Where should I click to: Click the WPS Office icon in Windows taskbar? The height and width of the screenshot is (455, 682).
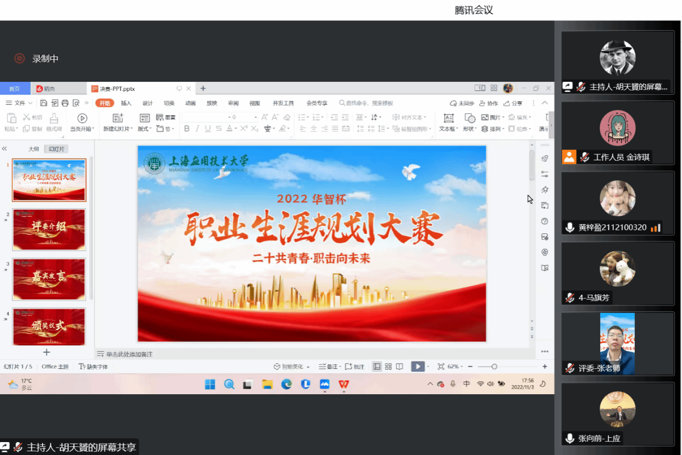tap(344, 384)
